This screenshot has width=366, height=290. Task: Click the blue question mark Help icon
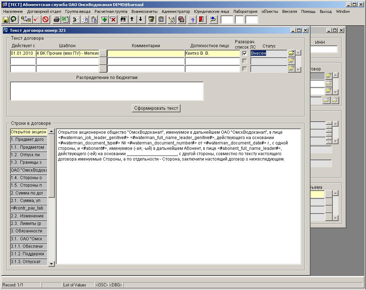(x=193, y=19)
